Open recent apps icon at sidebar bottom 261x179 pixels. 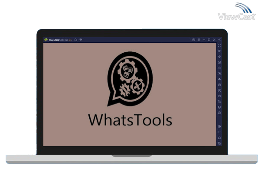point(219,143)
